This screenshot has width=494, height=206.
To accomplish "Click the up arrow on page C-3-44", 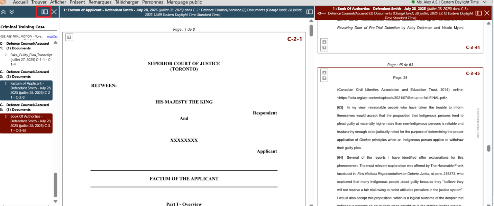I will click(x=324, y=42).
